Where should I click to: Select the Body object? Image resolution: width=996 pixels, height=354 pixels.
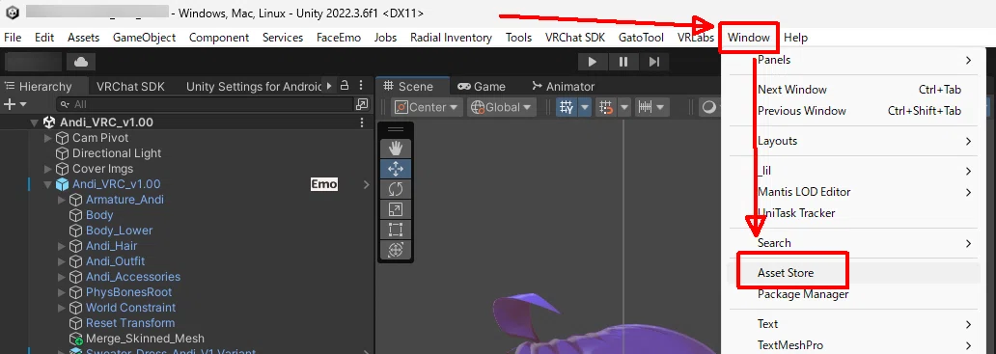pos(99,215)
